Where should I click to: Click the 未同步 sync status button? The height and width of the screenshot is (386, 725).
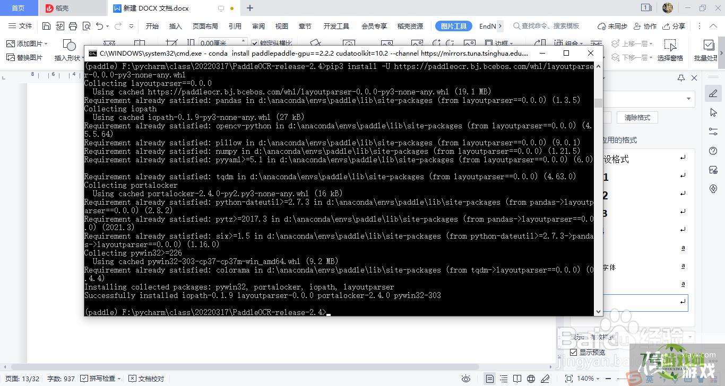[612, 26]
